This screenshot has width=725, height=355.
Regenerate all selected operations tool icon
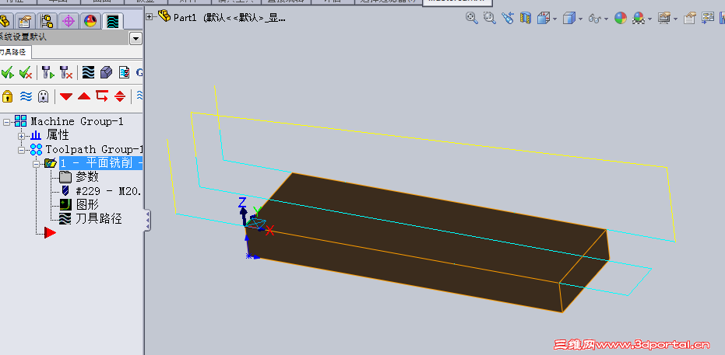click(48, 73)
